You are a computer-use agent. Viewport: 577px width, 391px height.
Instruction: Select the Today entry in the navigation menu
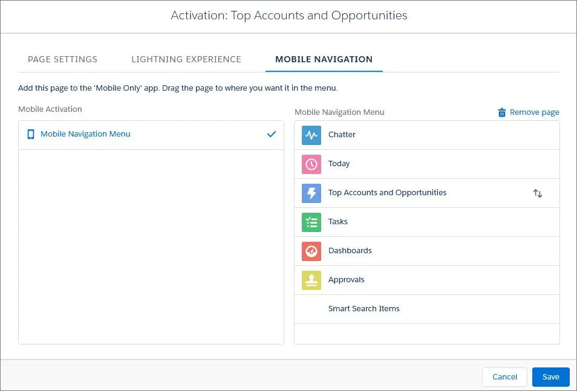tap(339, 163)
